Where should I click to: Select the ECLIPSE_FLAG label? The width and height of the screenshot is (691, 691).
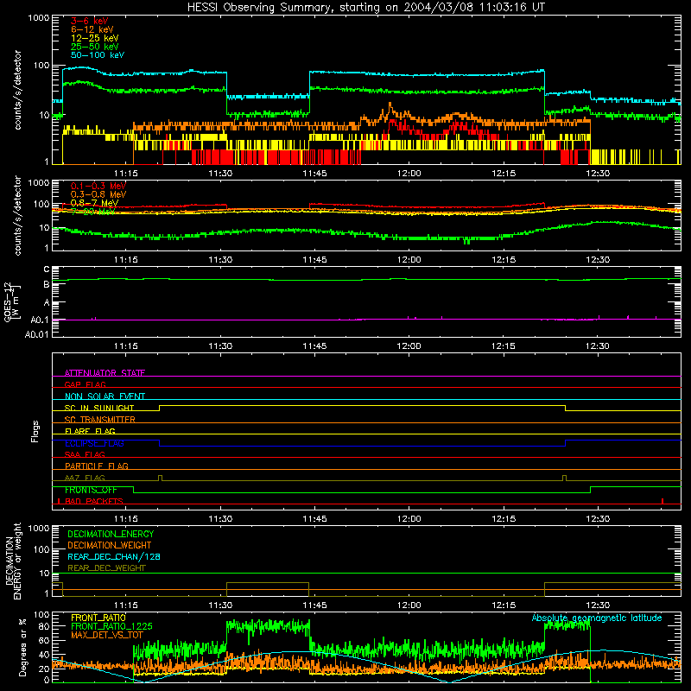coord(94,443)
